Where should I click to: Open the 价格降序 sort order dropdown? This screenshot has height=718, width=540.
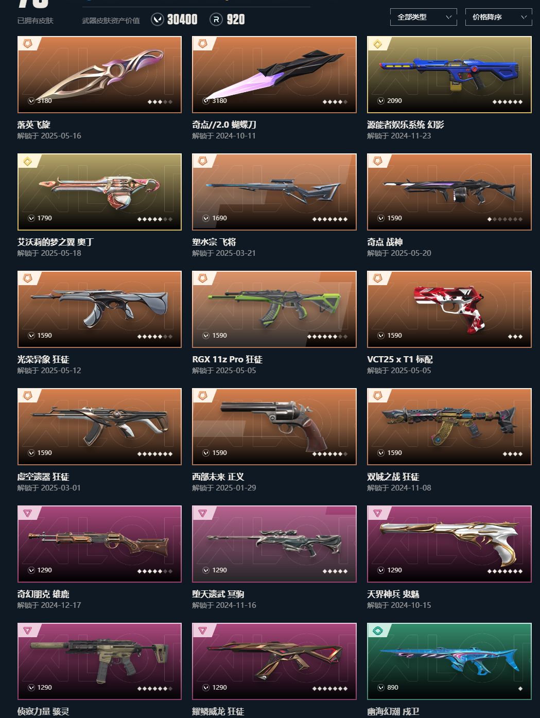tap(499, 17)
